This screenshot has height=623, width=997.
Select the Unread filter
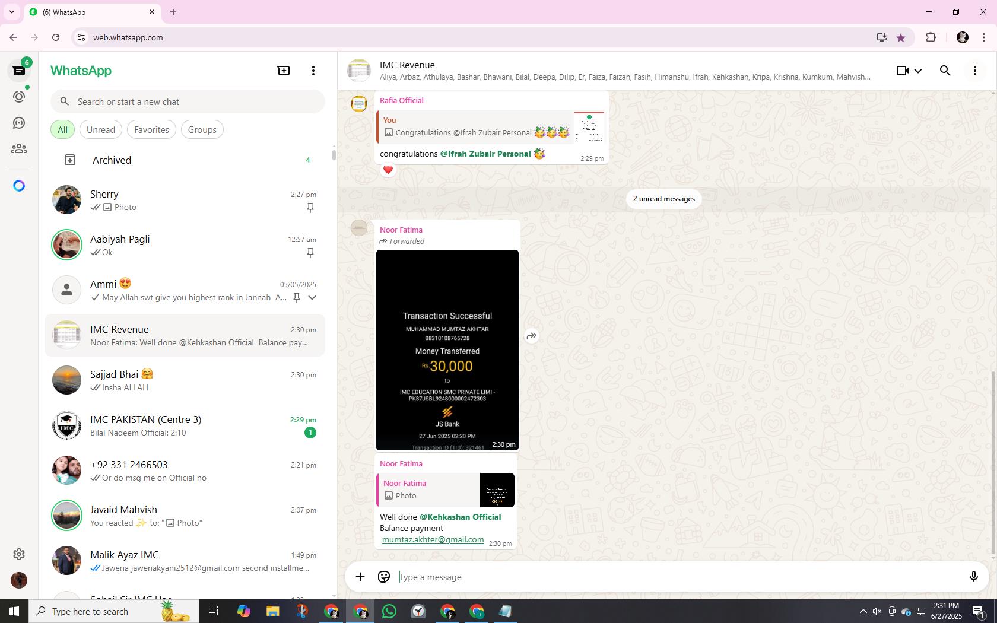point(101,130)
